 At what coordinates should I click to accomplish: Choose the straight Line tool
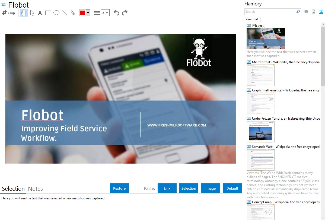(x=65, y=13)
